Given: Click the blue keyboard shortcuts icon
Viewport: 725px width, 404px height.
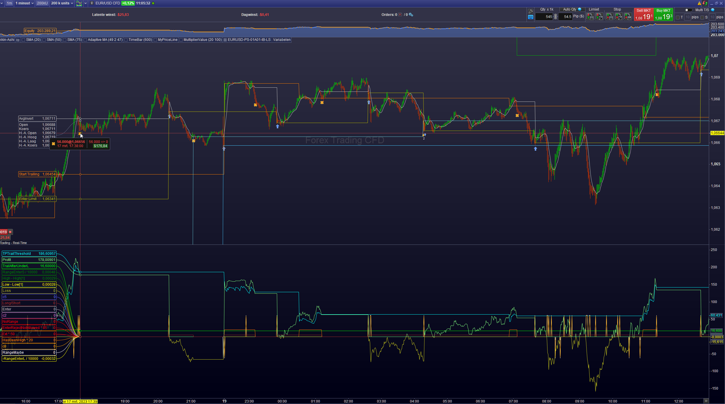Looking at the screenshot, I should [x=531, y=17].
